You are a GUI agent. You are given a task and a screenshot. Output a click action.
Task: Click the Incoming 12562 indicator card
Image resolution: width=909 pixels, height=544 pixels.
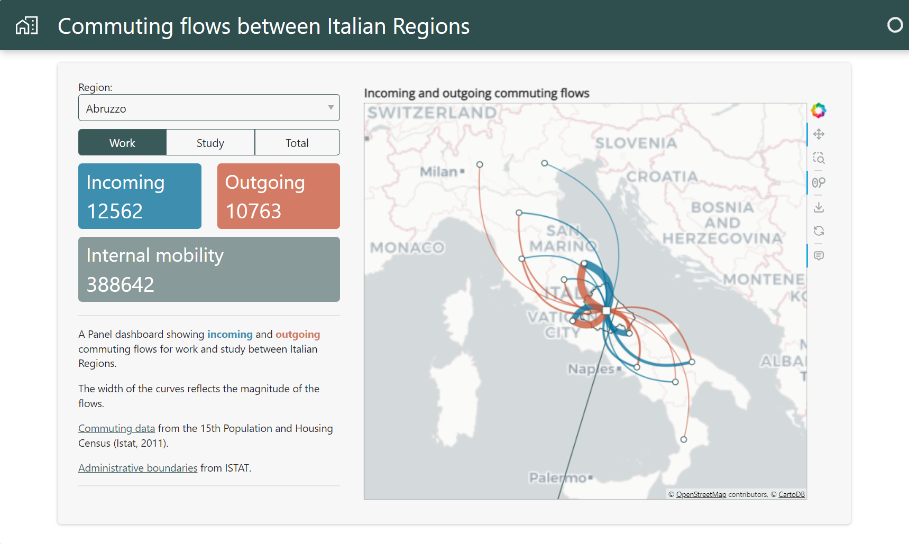tap(140, 196)
